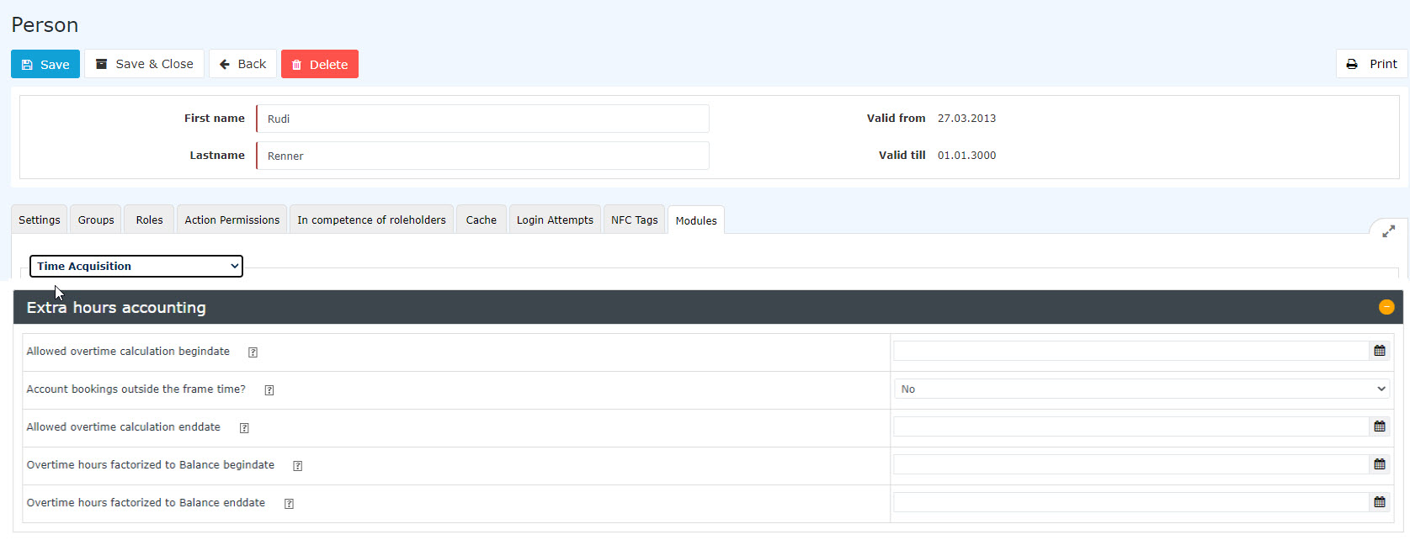Image resolution: width=1410 pixels, height=540 pixels.
Task: Switch to the NFC Tags tab
Action: [x=635, y=220]
